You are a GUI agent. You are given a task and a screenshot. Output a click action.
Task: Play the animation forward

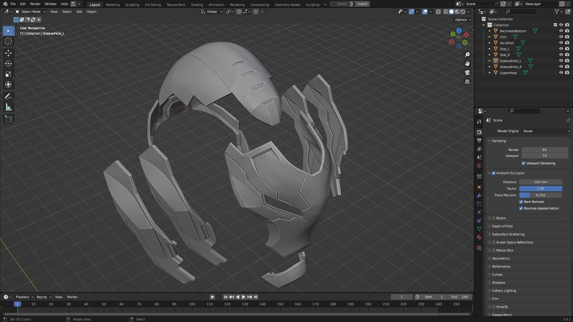pos(243,297)
